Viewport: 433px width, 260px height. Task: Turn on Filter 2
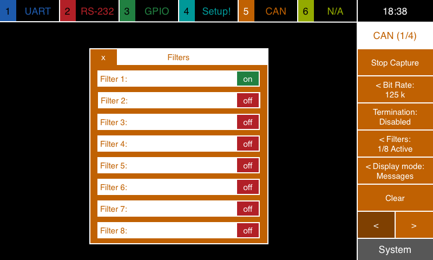pos(248,100)
